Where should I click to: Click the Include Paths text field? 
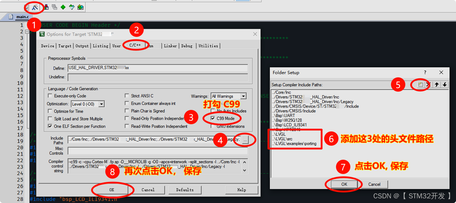click(154, 140)
